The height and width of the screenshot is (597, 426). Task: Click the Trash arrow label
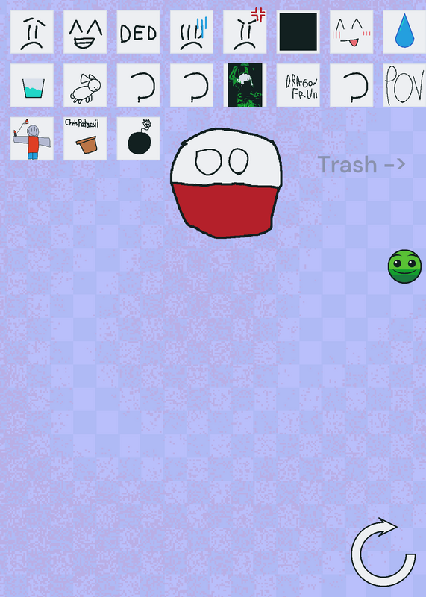pos(361,164)
